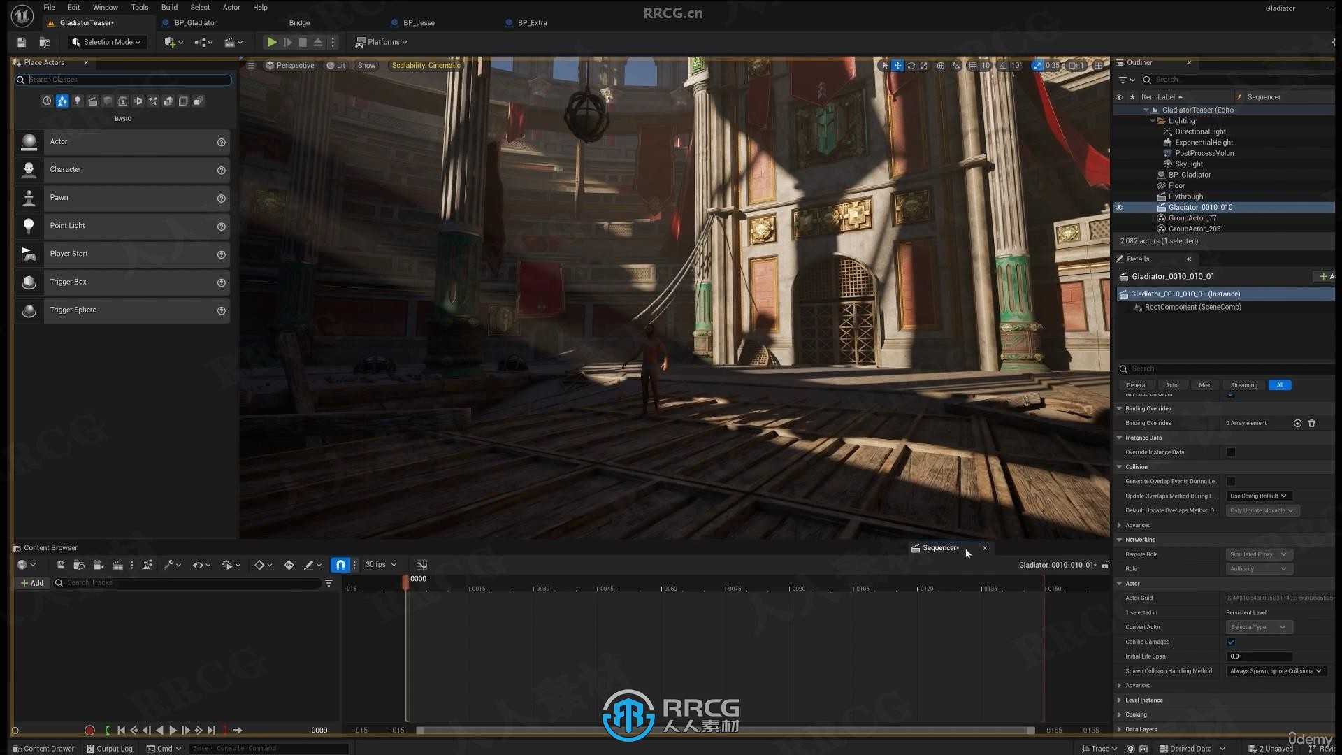Check Generate Overlap Events During Level Streaming
Viewport: 1342px width, 755px height.
click(x=1231, y=482)
